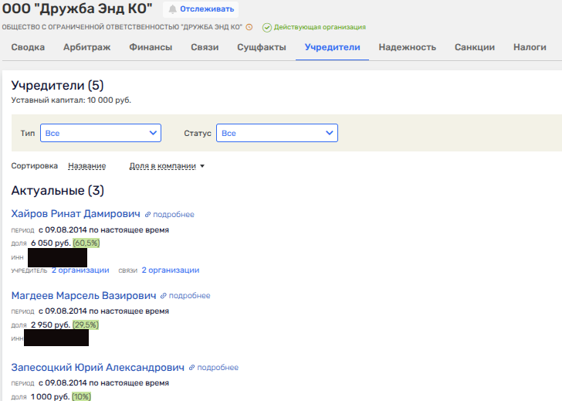Screen dimensions: 562x401
Task: Click Хайров's 60,5% share badge
Action: (x=86, y=243)
